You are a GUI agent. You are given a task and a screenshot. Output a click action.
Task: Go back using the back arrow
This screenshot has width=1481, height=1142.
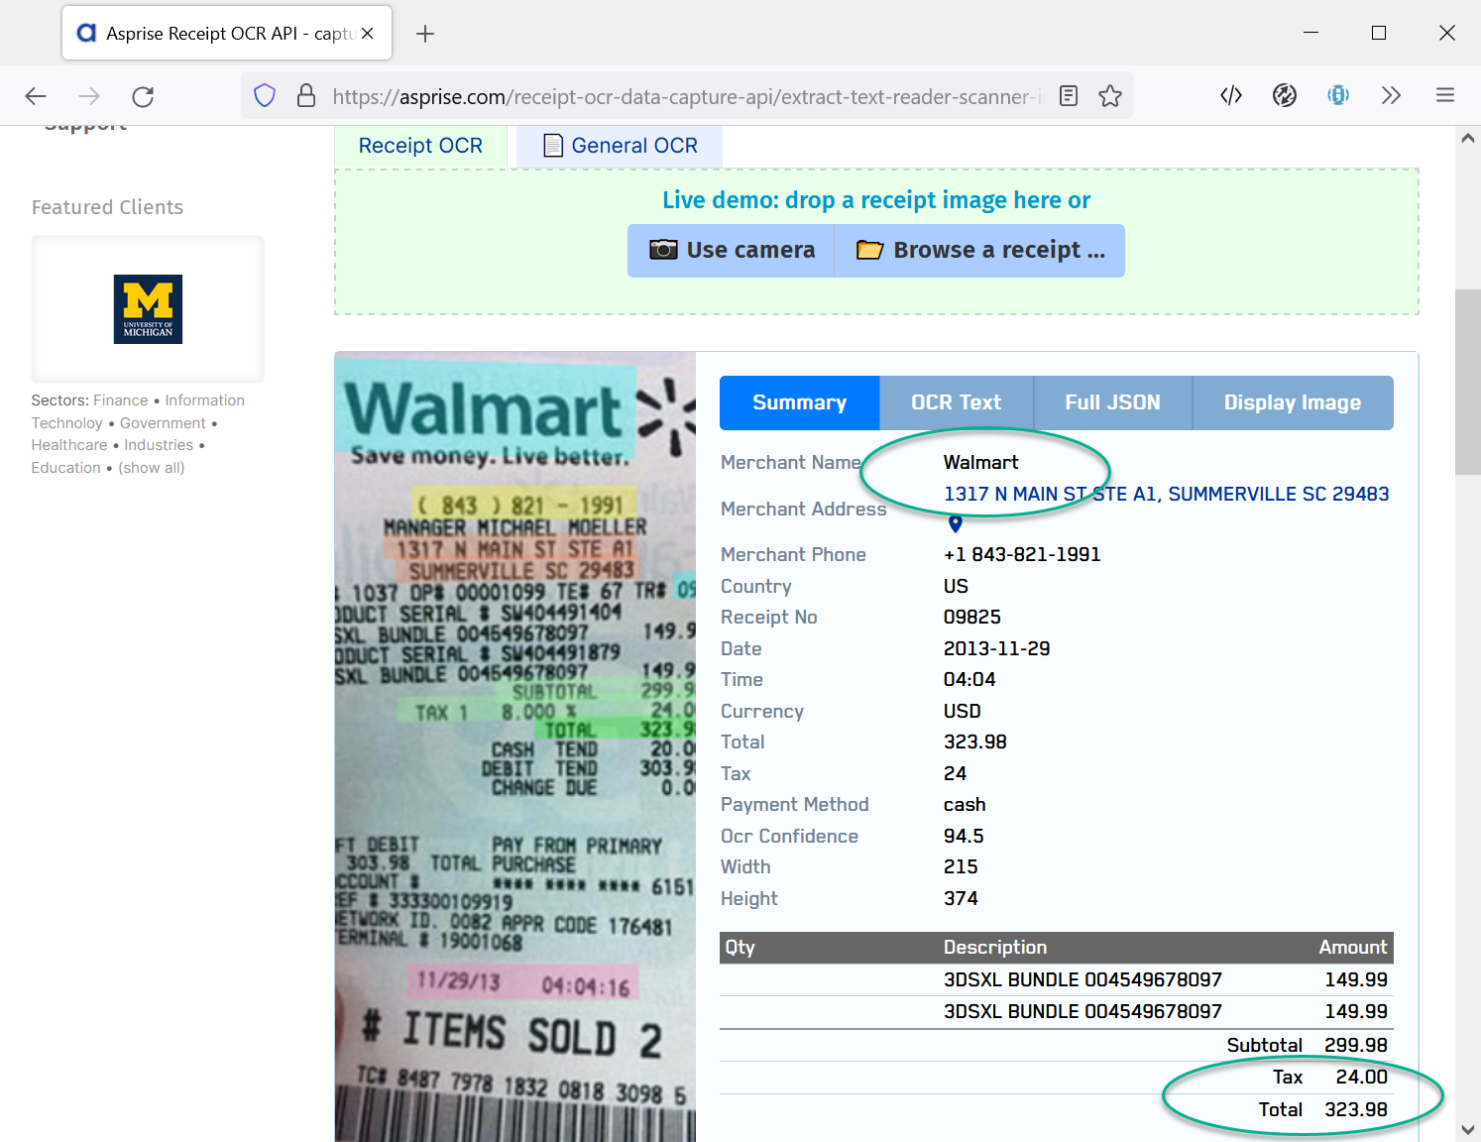36,96
